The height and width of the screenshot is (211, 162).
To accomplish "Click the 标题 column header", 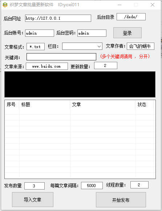I will click(44, 104).
